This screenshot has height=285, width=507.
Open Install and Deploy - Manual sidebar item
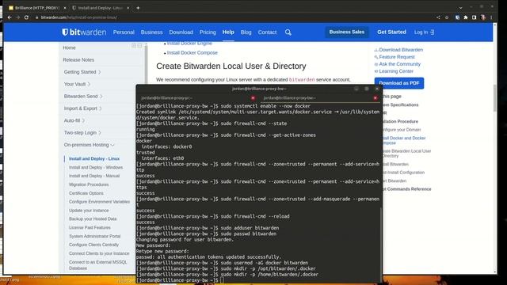point(94,176)
